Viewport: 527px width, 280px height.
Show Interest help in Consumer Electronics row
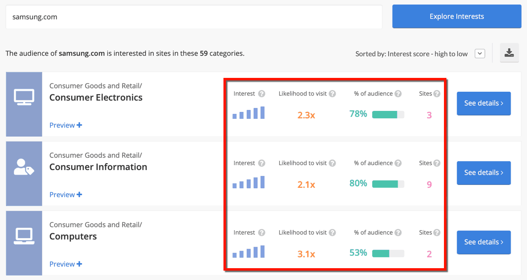[x=262, y=94]
